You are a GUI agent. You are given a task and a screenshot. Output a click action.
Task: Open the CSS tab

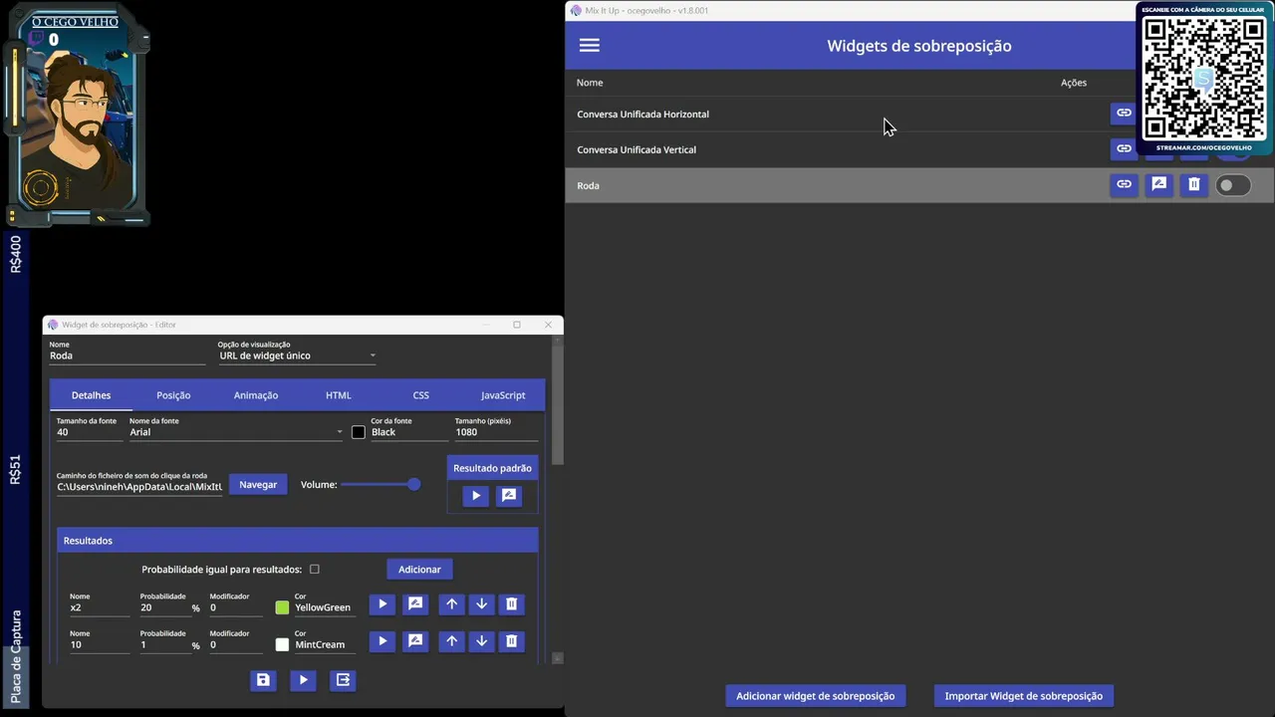click(421, 395)
